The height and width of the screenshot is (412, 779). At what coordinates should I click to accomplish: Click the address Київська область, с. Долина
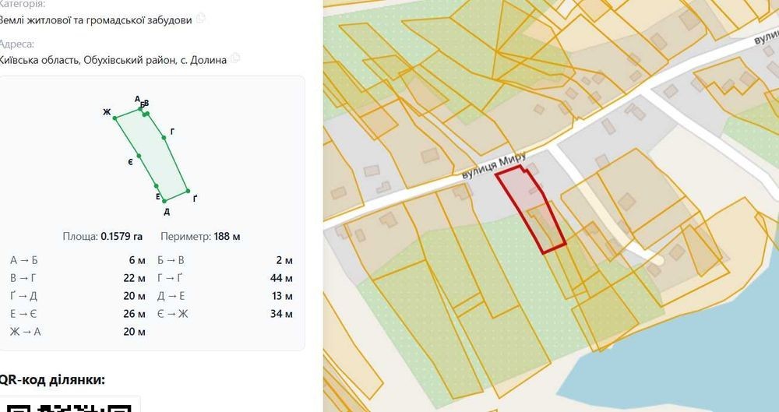(x=112, y=60)
